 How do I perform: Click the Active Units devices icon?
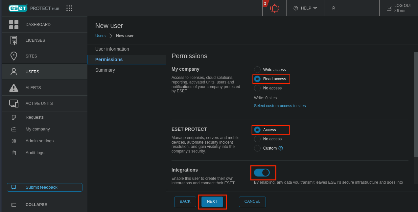tap(14, 104)
